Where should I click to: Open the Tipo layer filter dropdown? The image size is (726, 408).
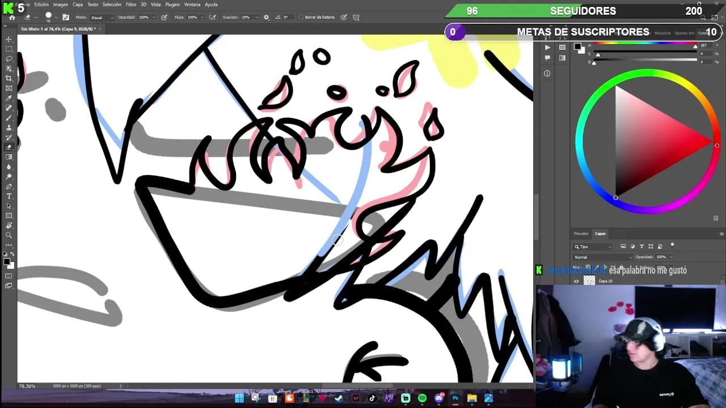593,246
